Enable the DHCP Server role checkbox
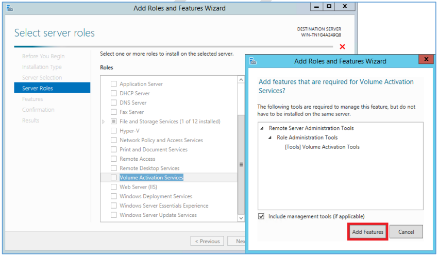 (x=114, y=93)
